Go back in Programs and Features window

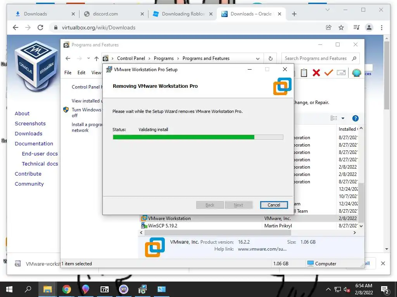click(x=68, y=58)
